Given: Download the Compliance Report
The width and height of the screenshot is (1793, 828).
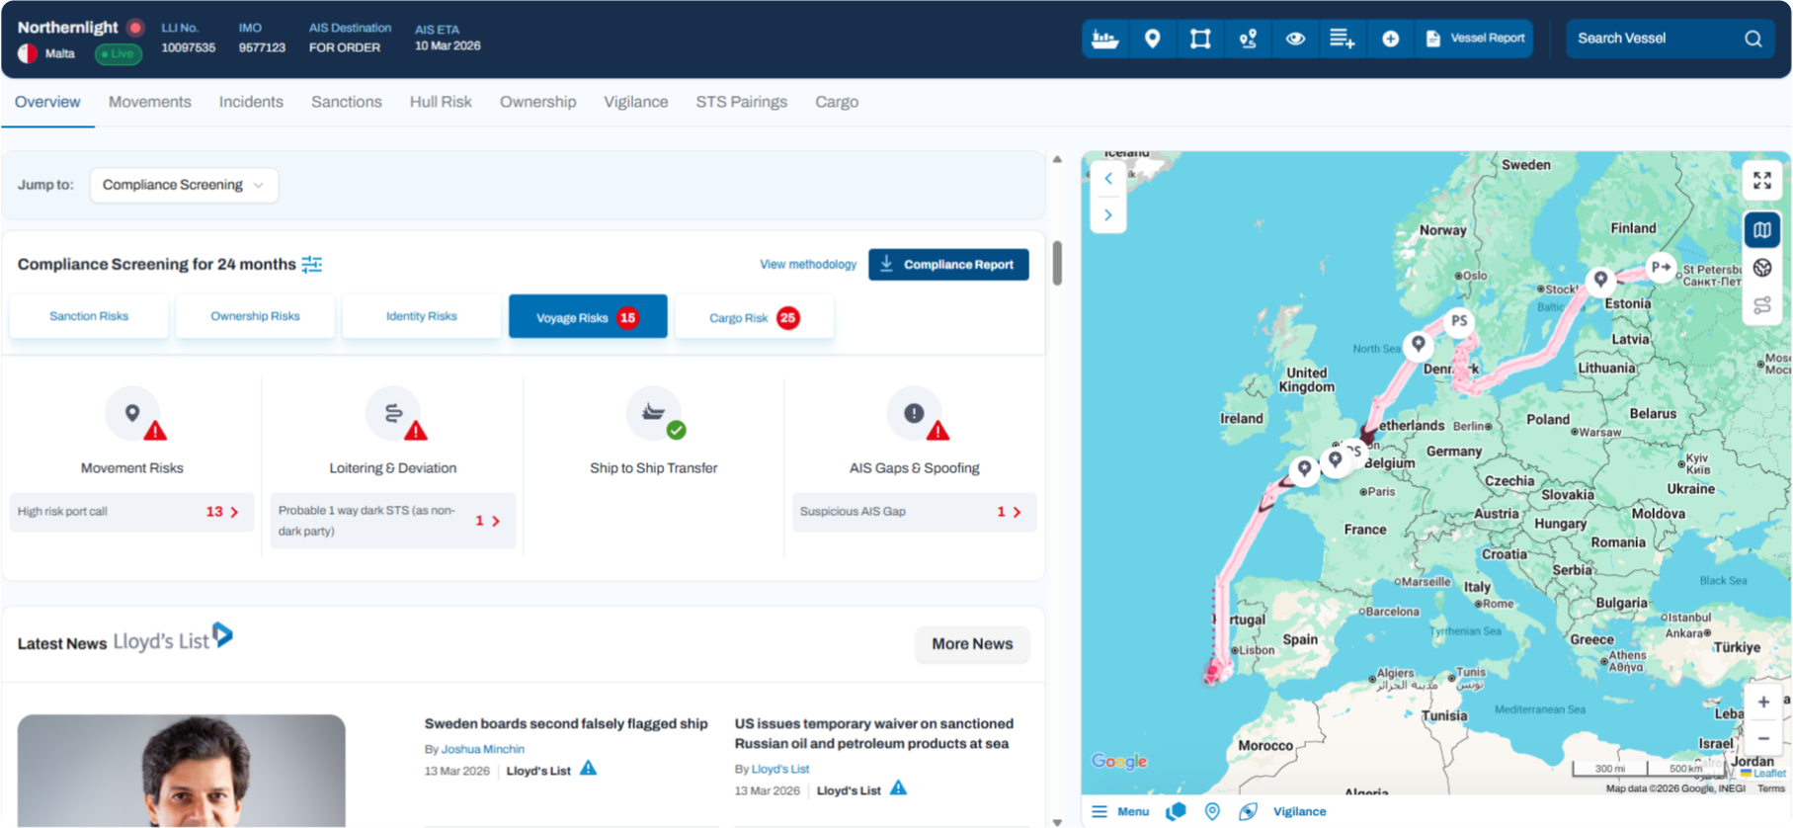Looking at the screenshot, I should [x=947, y=265].
